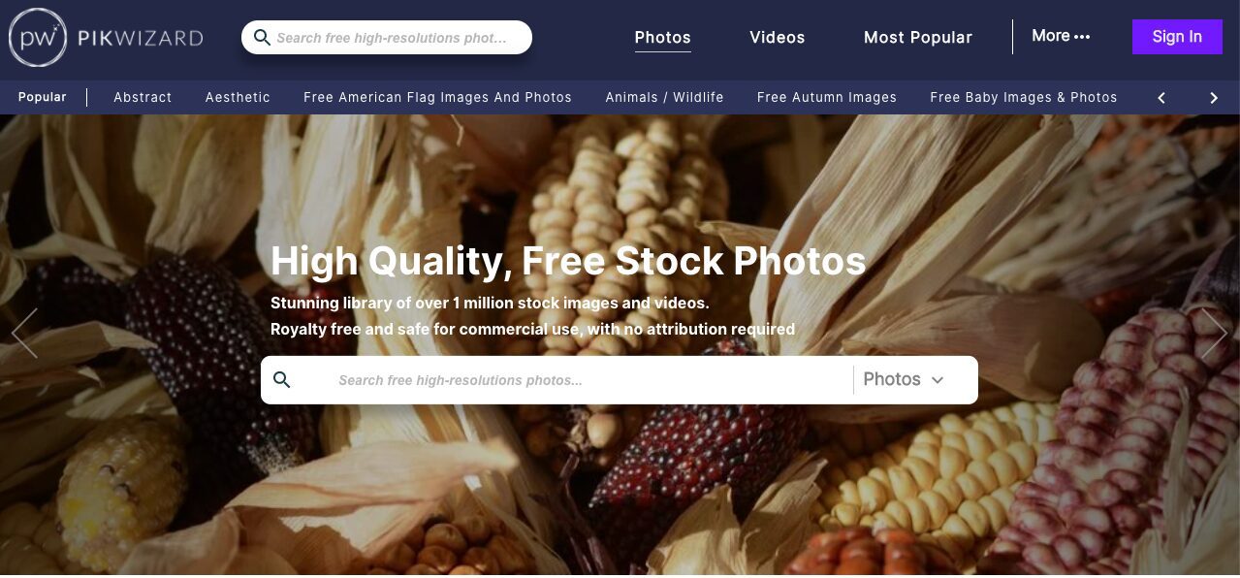The height and width of the screenshot is (578, 1240).
Task: Select the Abstract category
Action: [x=143, y=98]
